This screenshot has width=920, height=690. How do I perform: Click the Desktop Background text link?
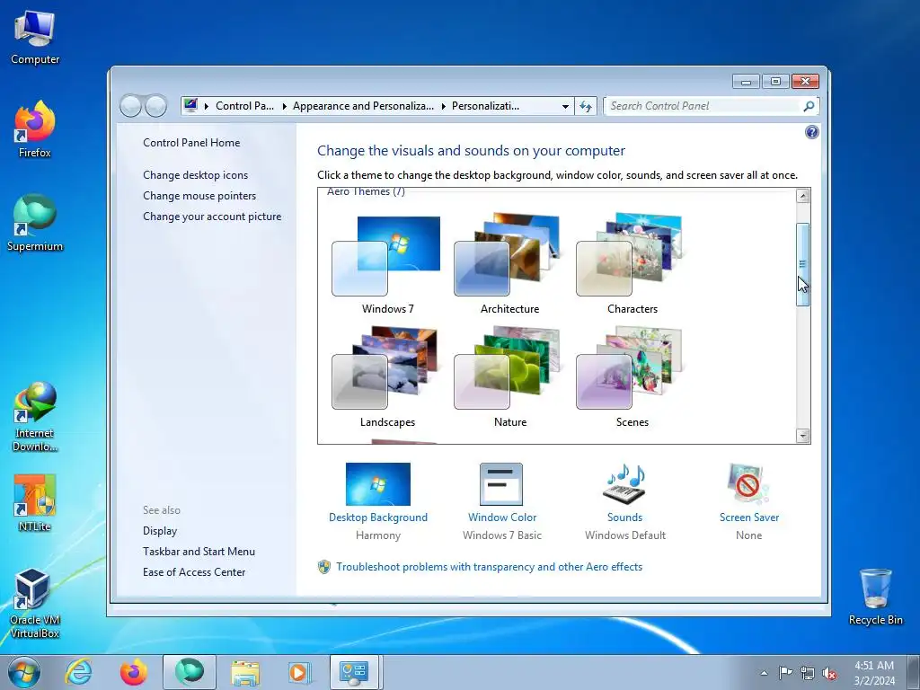click(378, 517)
